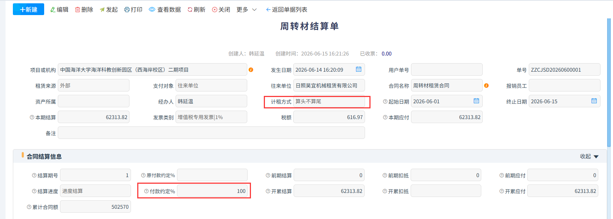This screenshot has width=613, height=219.
Task: Click the 合同名称 field 周转材租赁合同
Action: (x=447, y=85)
